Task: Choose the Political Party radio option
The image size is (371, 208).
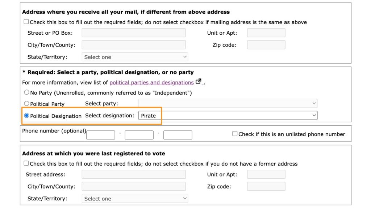Action: tap(26, 104)
